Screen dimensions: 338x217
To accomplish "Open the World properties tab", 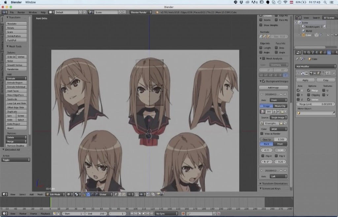I will coord(317,52).
